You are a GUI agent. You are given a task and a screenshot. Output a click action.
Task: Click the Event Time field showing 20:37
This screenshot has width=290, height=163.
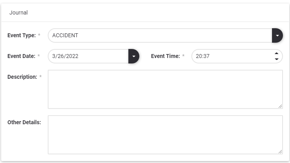click(231, 56)
